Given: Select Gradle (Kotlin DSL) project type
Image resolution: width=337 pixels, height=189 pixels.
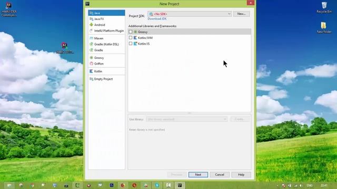Looking at the screenshot, I should pyautogui.click(x=106, y=44).
